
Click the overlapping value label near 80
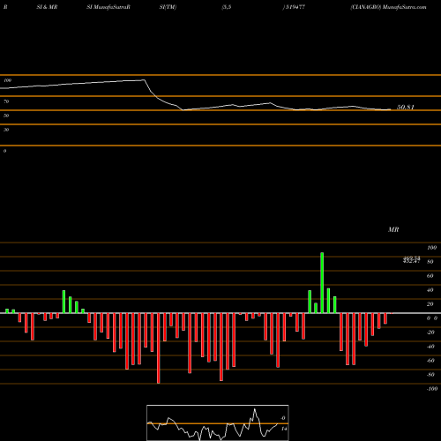click(x=412, y=259)
